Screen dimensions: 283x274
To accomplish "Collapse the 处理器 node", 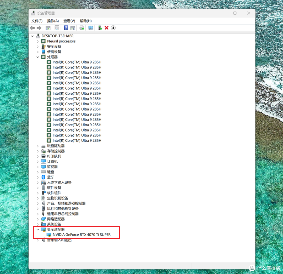I will (x=38, y=57).
